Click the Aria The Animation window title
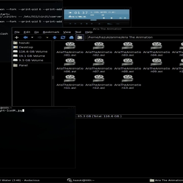183x183 pixels. (x=108, y=29)
